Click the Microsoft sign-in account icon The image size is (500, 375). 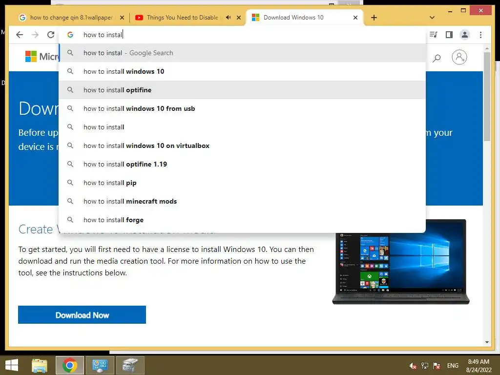459,58
